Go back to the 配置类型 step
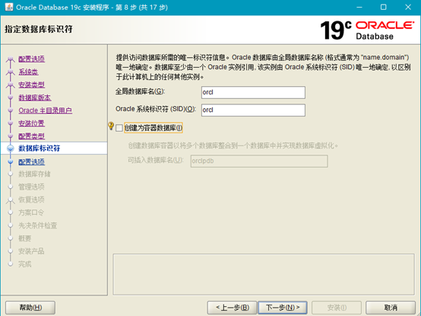The width and height of the screenshot is (421, 316). click(32, 136)
